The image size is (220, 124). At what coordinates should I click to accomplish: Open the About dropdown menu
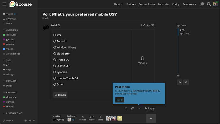pyautogui.click(x=118, y=4)
